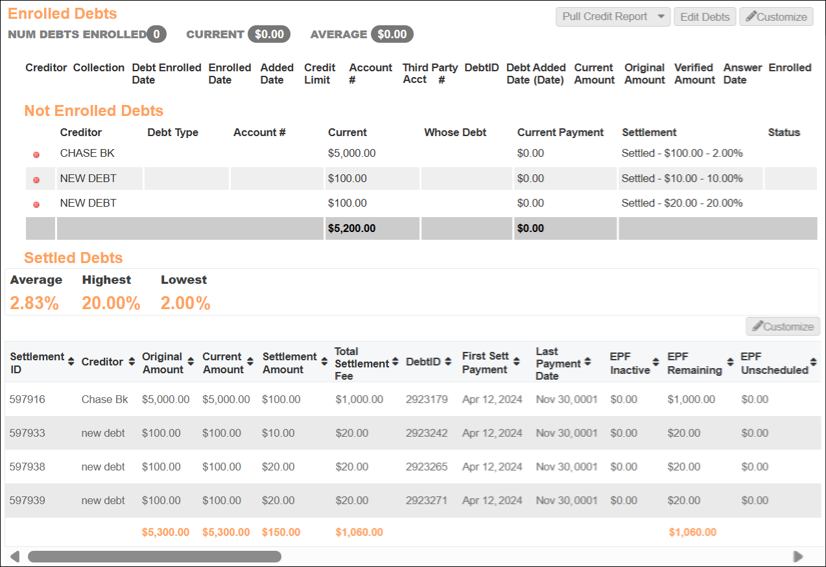Click Total Settlement Fee sum $1,060.00

click(359, 532)
